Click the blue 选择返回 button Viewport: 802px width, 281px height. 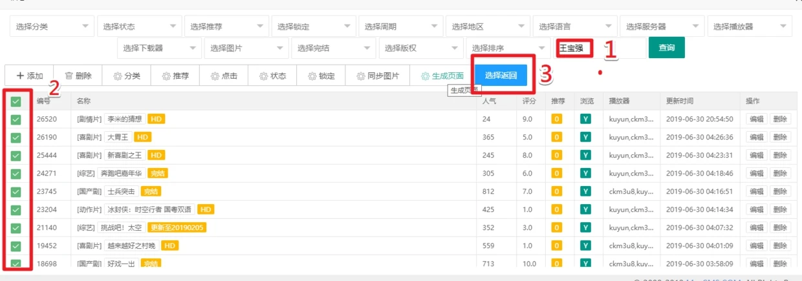501,76
